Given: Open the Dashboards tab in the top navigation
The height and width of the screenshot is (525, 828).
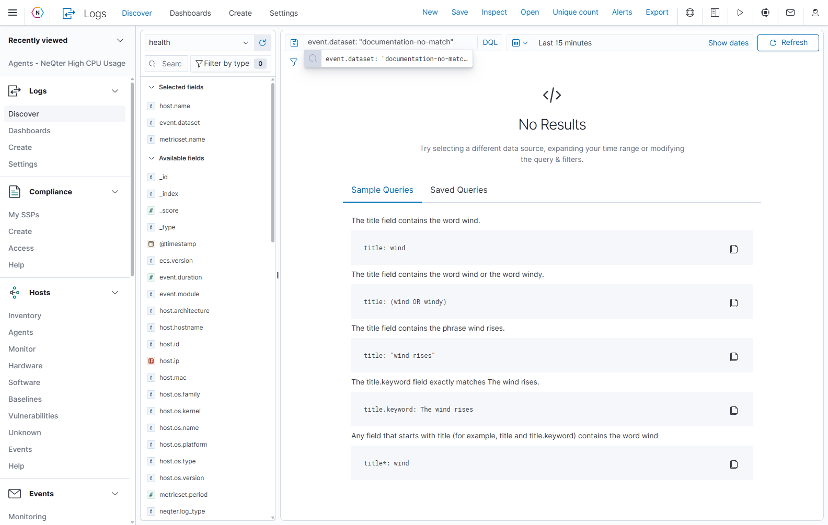Looking at the screenshot, I should coord(190,13).
